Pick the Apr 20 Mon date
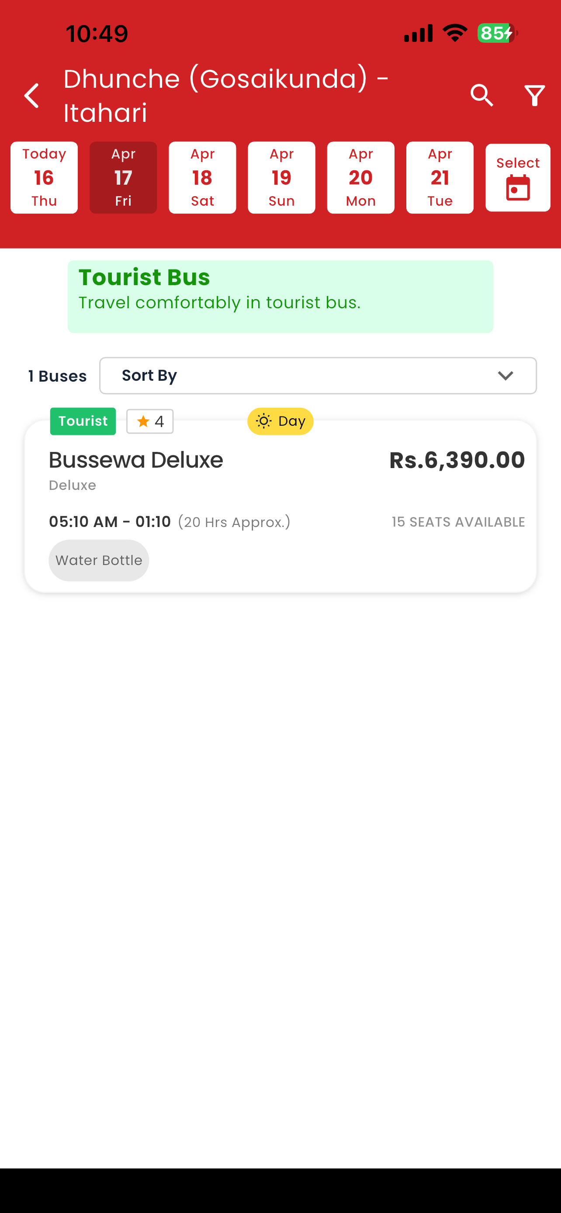The image size is (561, 1213). coord(361,178)
